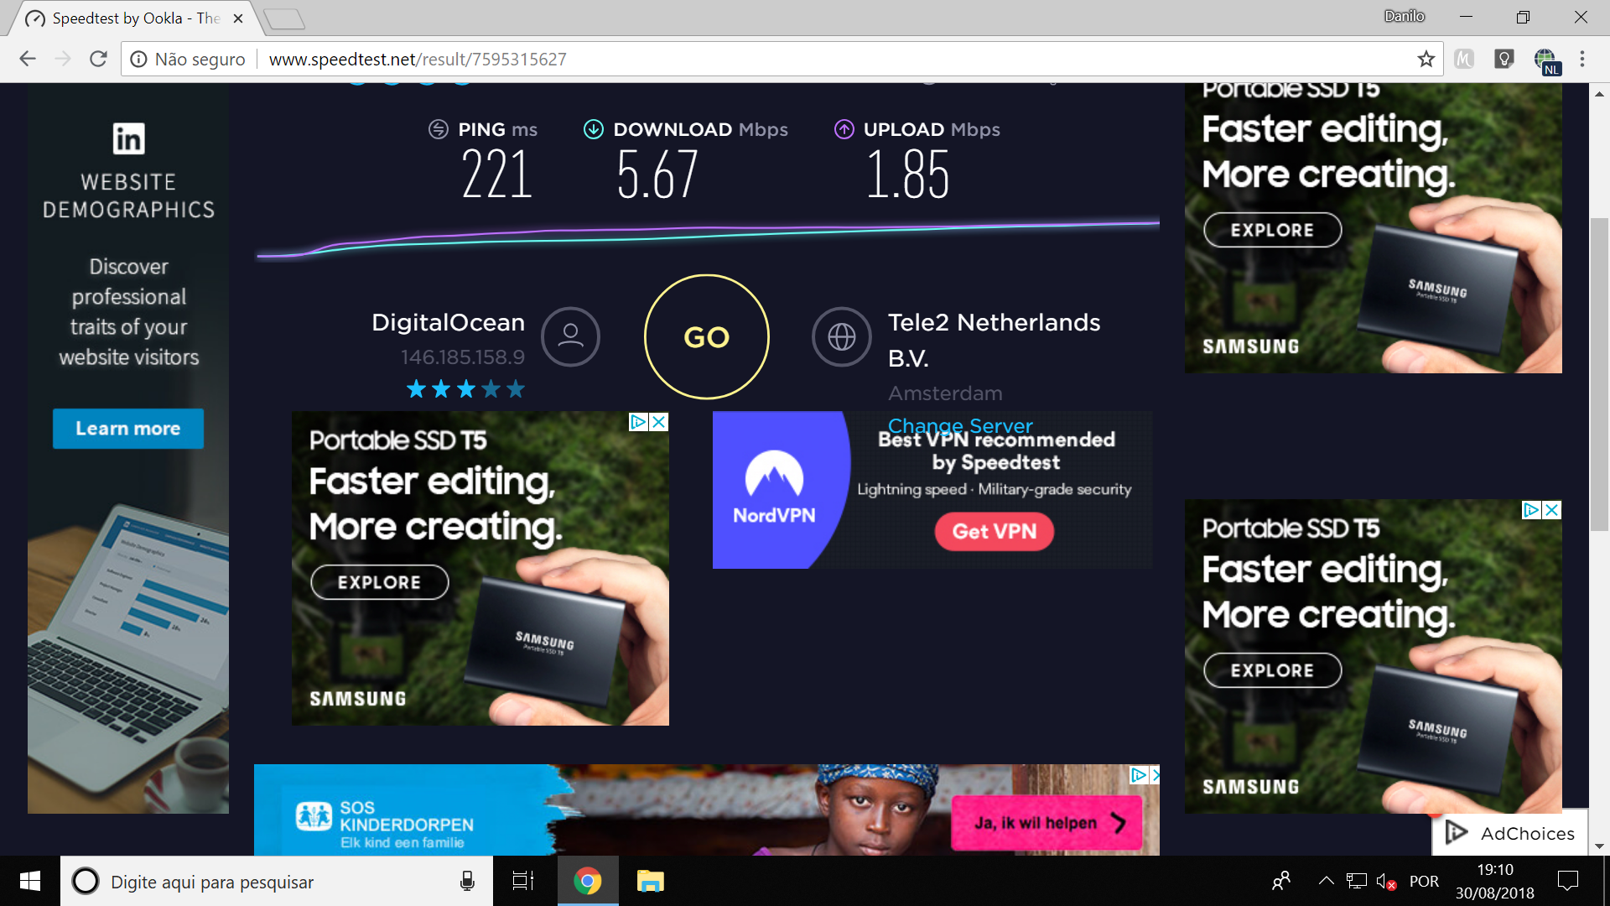1610x906 pixels.
Task: Reload the page
Action: (x=98, y=59)
